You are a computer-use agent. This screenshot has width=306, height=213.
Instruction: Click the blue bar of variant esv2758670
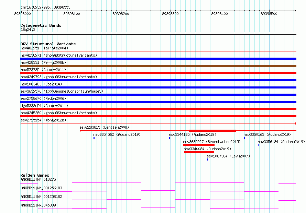[x=158, y=102]
